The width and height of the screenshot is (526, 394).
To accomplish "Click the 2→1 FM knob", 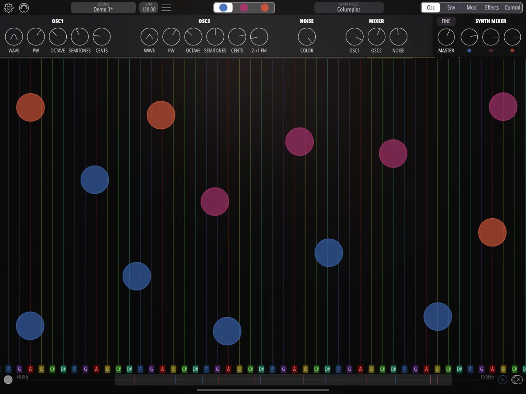I will coord(259,36).
